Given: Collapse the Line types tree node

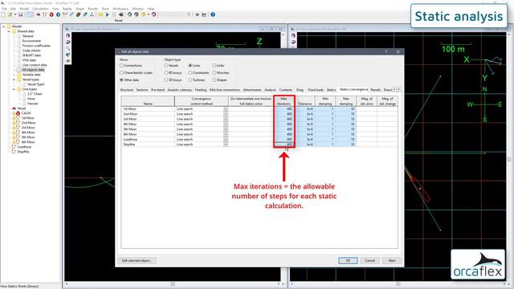Looking at the screenshot, I should (14, 89).
